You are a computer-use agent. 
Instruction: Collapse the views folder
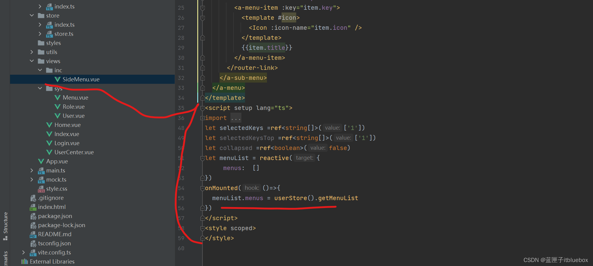point(32,61)
